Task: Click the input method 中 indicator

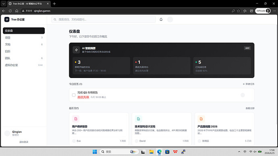Action: pos(245,152)
